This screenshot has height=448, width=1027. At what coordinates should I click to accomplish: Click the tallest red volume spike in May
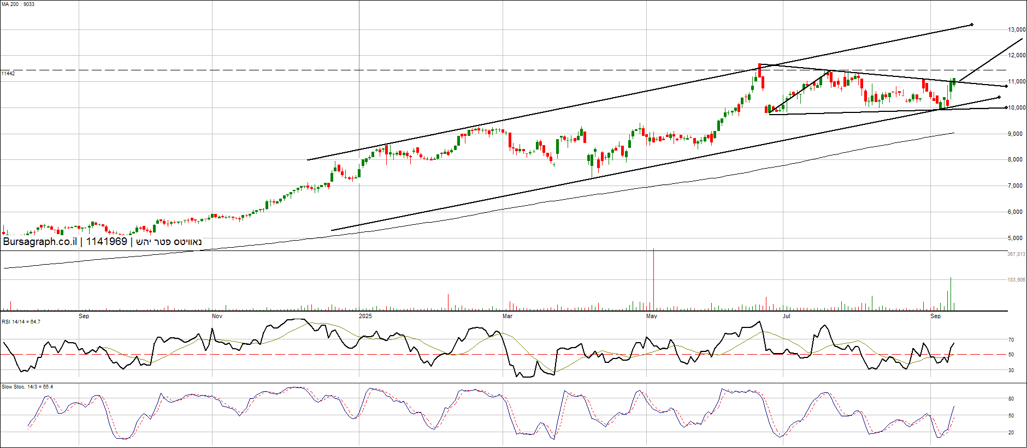click(653, 278)
